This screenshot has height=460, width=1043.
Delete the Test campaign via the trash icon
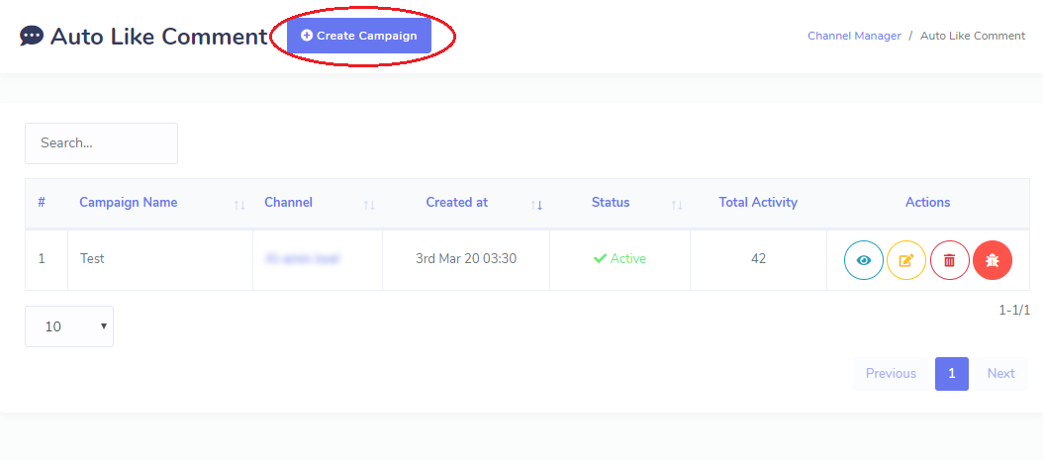pos(949,260)
